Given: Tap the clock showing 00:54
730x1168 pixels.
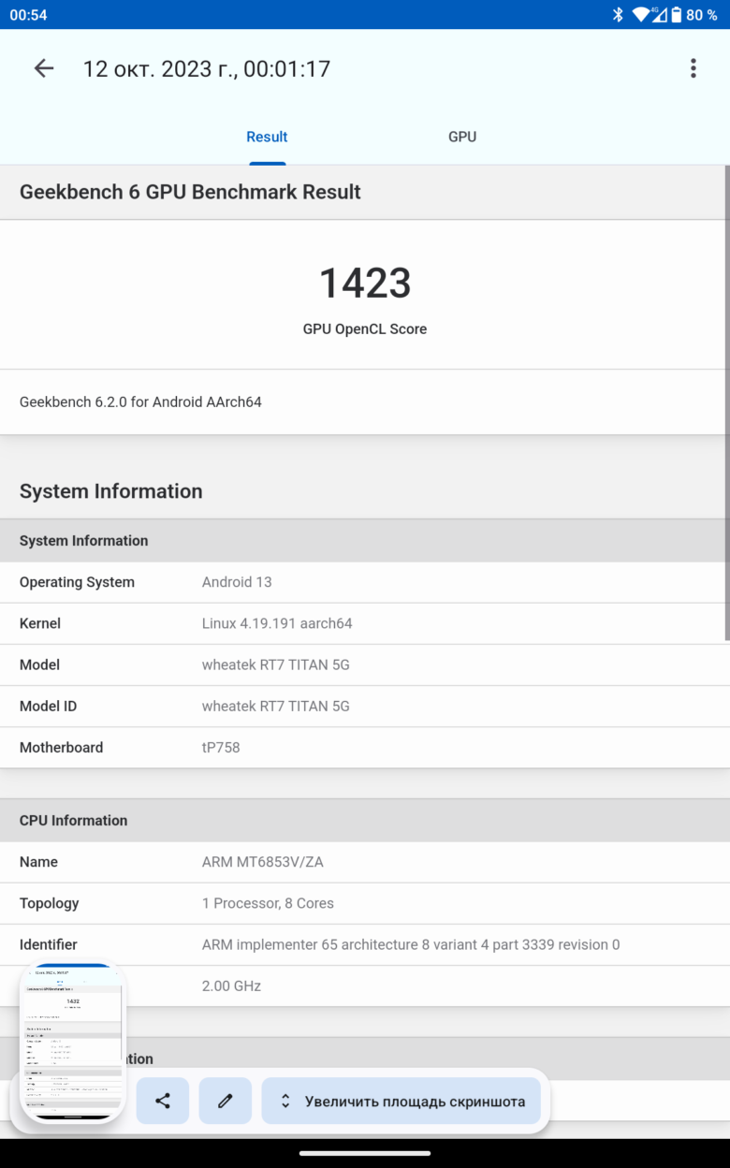Looking at the screenshot, I should pyautogui.click(x=28, y=15).
